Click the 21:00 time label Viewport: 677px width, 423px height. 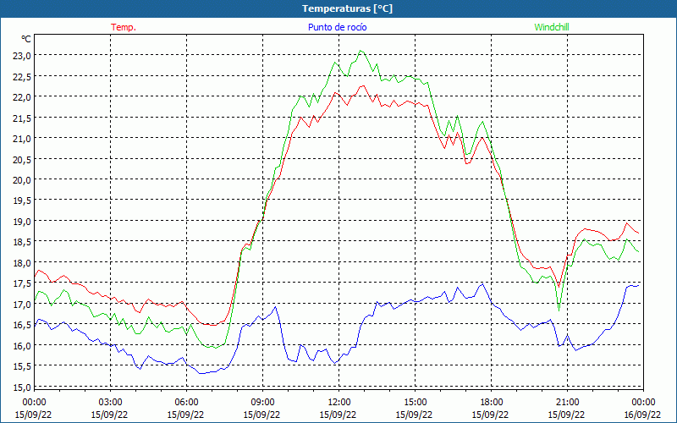567,403
